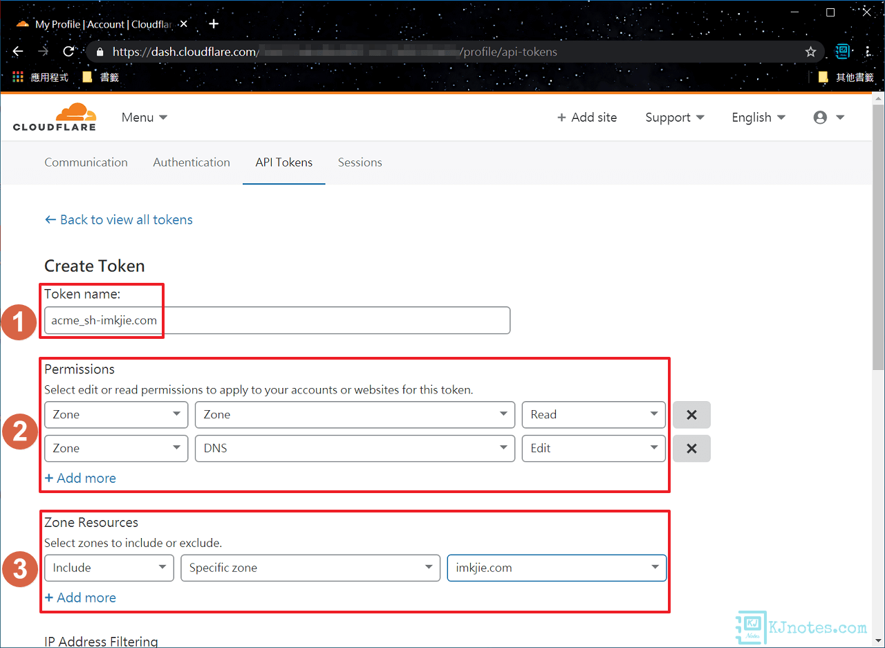Open the 其他書籤 folder
This screenshot has width=885, height=648.
(846, 77)
